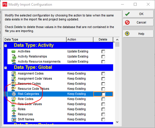
Task: Click the scrollbar down arrow
Action: pos(117,122)
